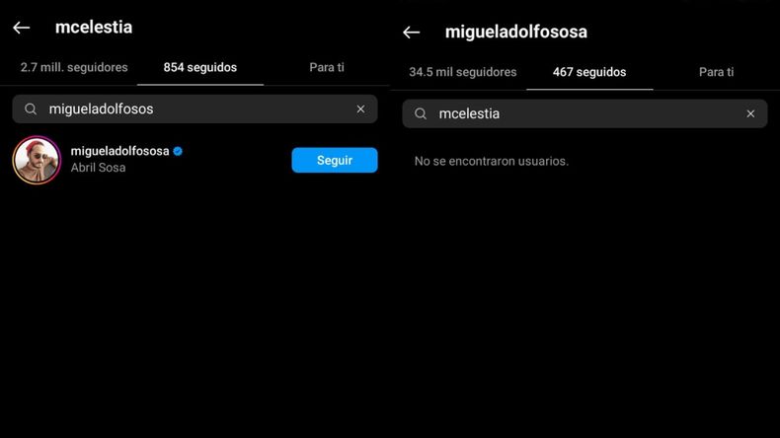Tap search magnifier icon in right panel
Viewport: 780px width, 438px height.
tap(421, 113)
